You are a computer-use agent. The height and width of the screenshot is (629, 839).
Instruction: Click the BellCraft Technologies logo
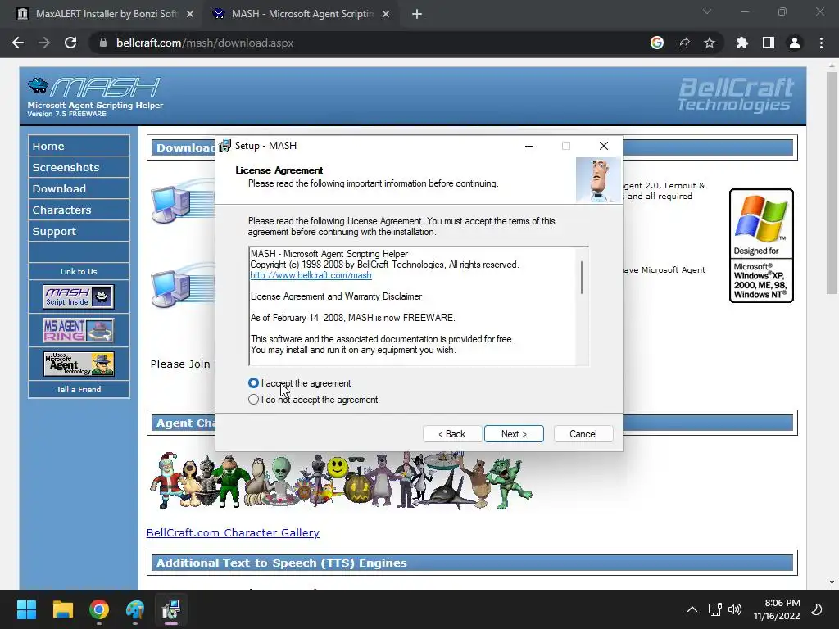736,95
